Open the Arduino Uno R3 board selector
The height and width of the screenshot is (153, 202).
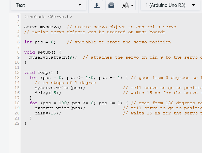click(170, 5)
